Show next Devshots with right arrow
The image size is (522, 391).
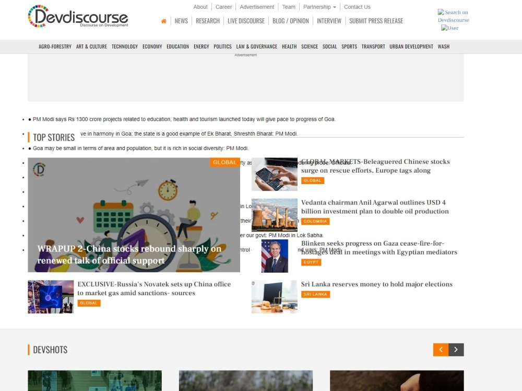point(456,349)
